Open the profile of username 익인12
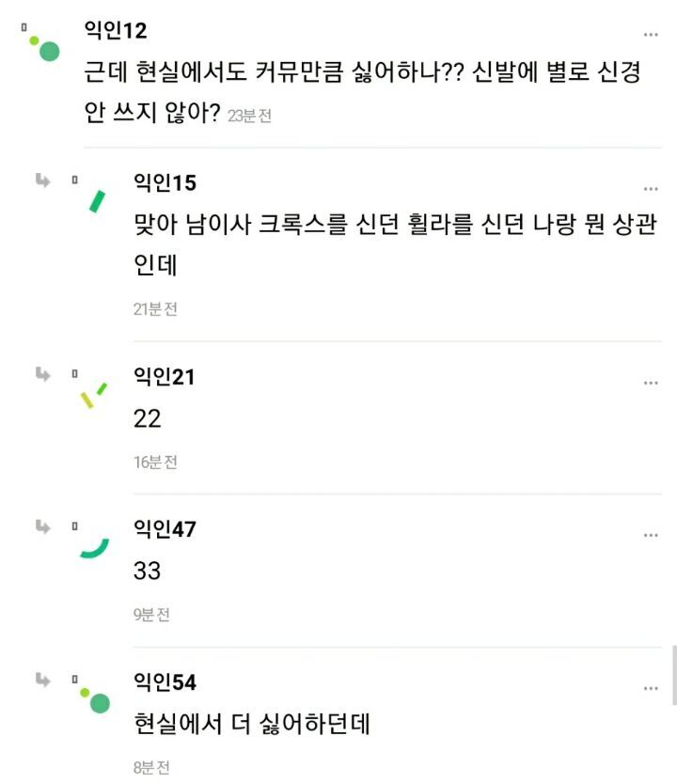Screen dimensions: 677x783 116,31
